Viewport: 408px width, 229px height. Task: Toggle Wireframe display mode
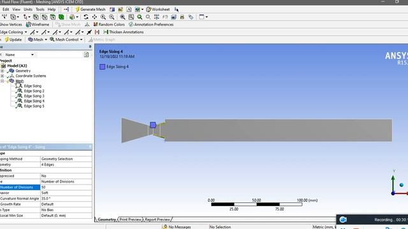point(38,24)
